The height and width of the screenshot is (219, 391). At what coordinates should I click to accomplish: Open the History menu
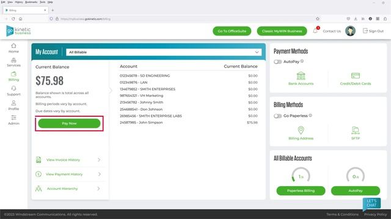(19, 2)
